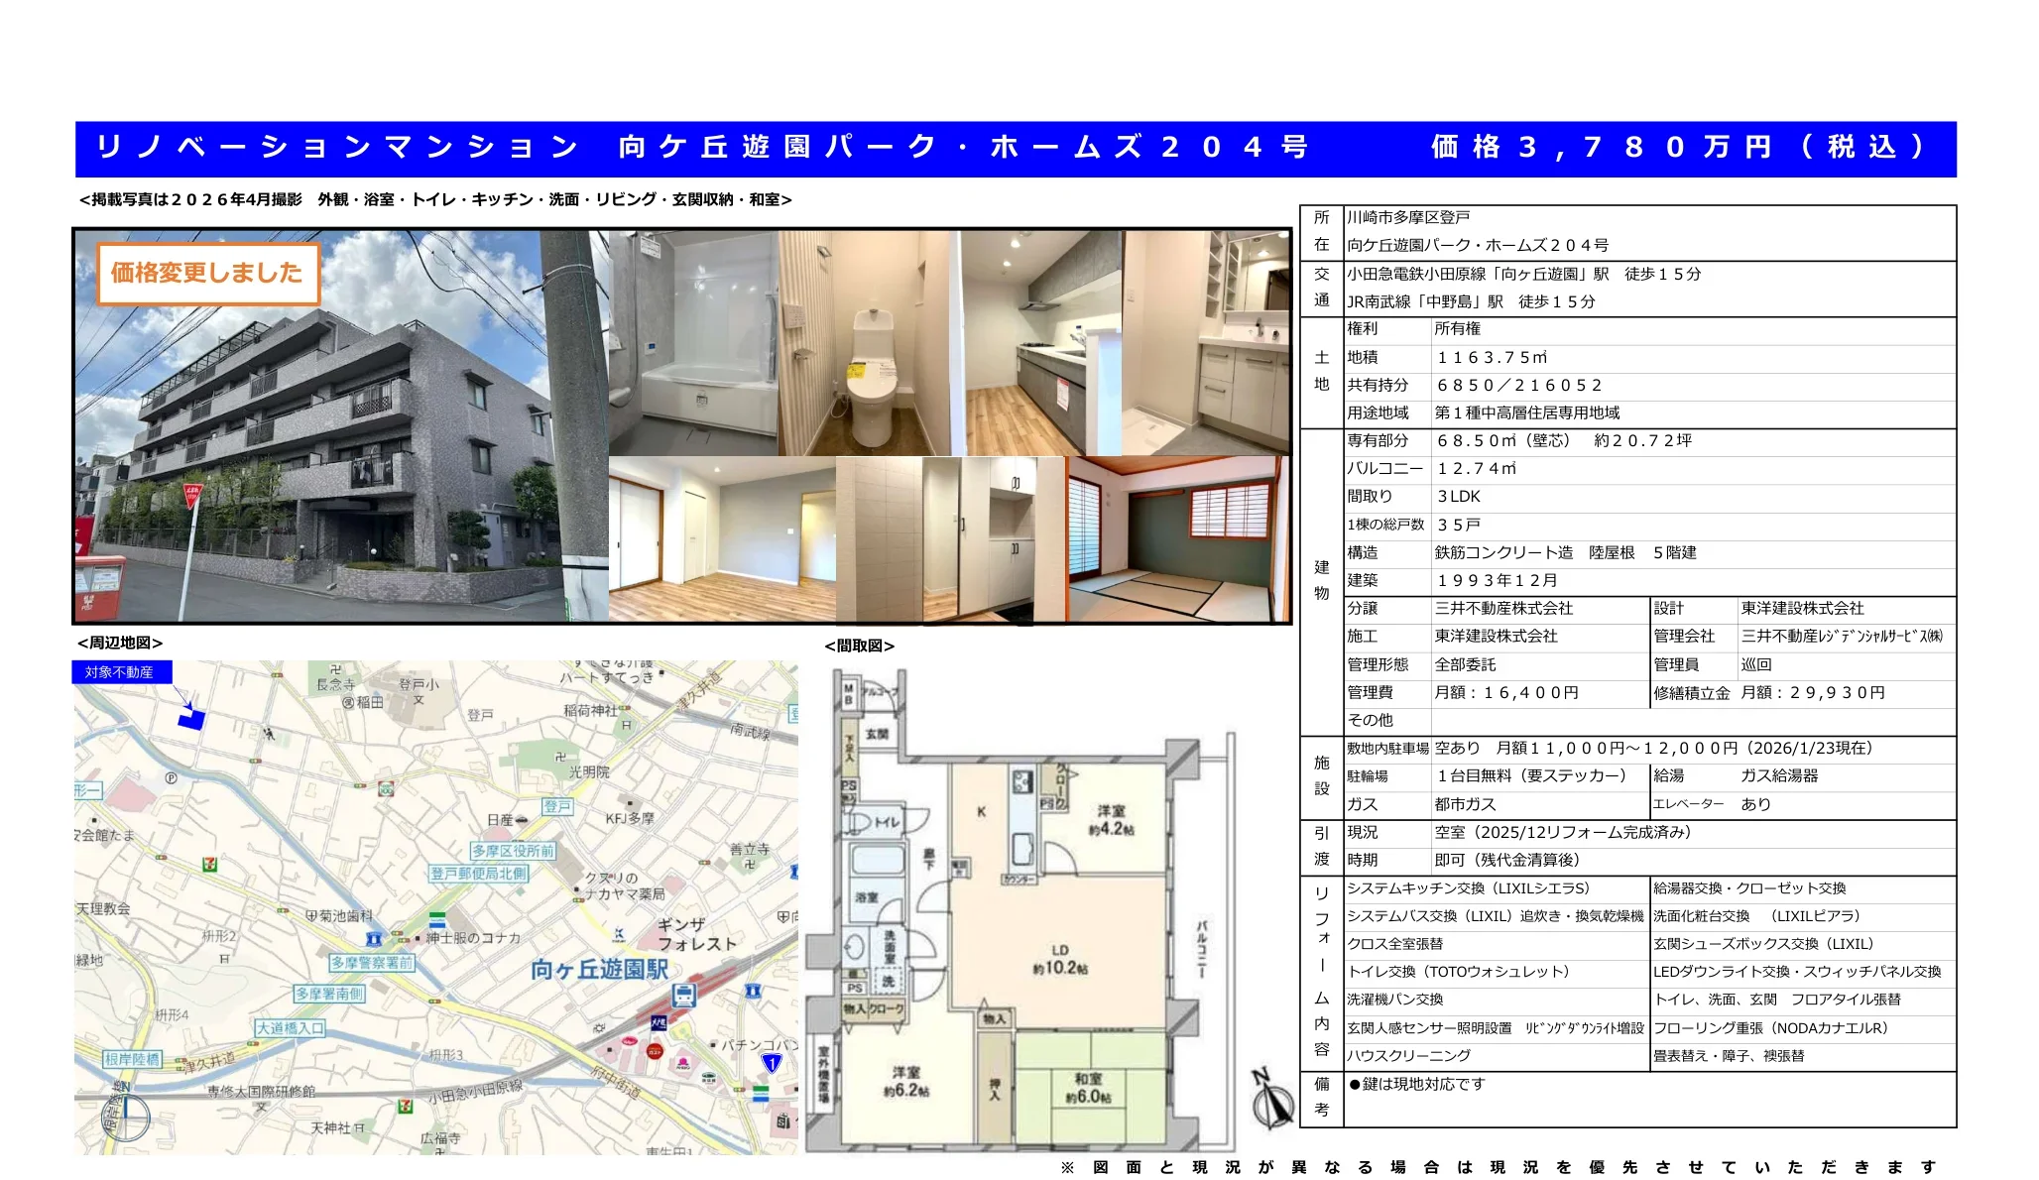Click the 1993年12月 construction date
This screenshot has width=2039, height=1180.
click(x=1498, y=580)
